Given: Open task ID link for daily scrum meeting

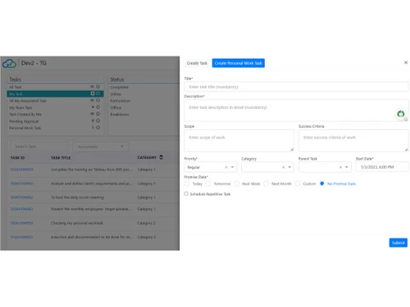Looking at the screenshot, I should click(21, 197).
